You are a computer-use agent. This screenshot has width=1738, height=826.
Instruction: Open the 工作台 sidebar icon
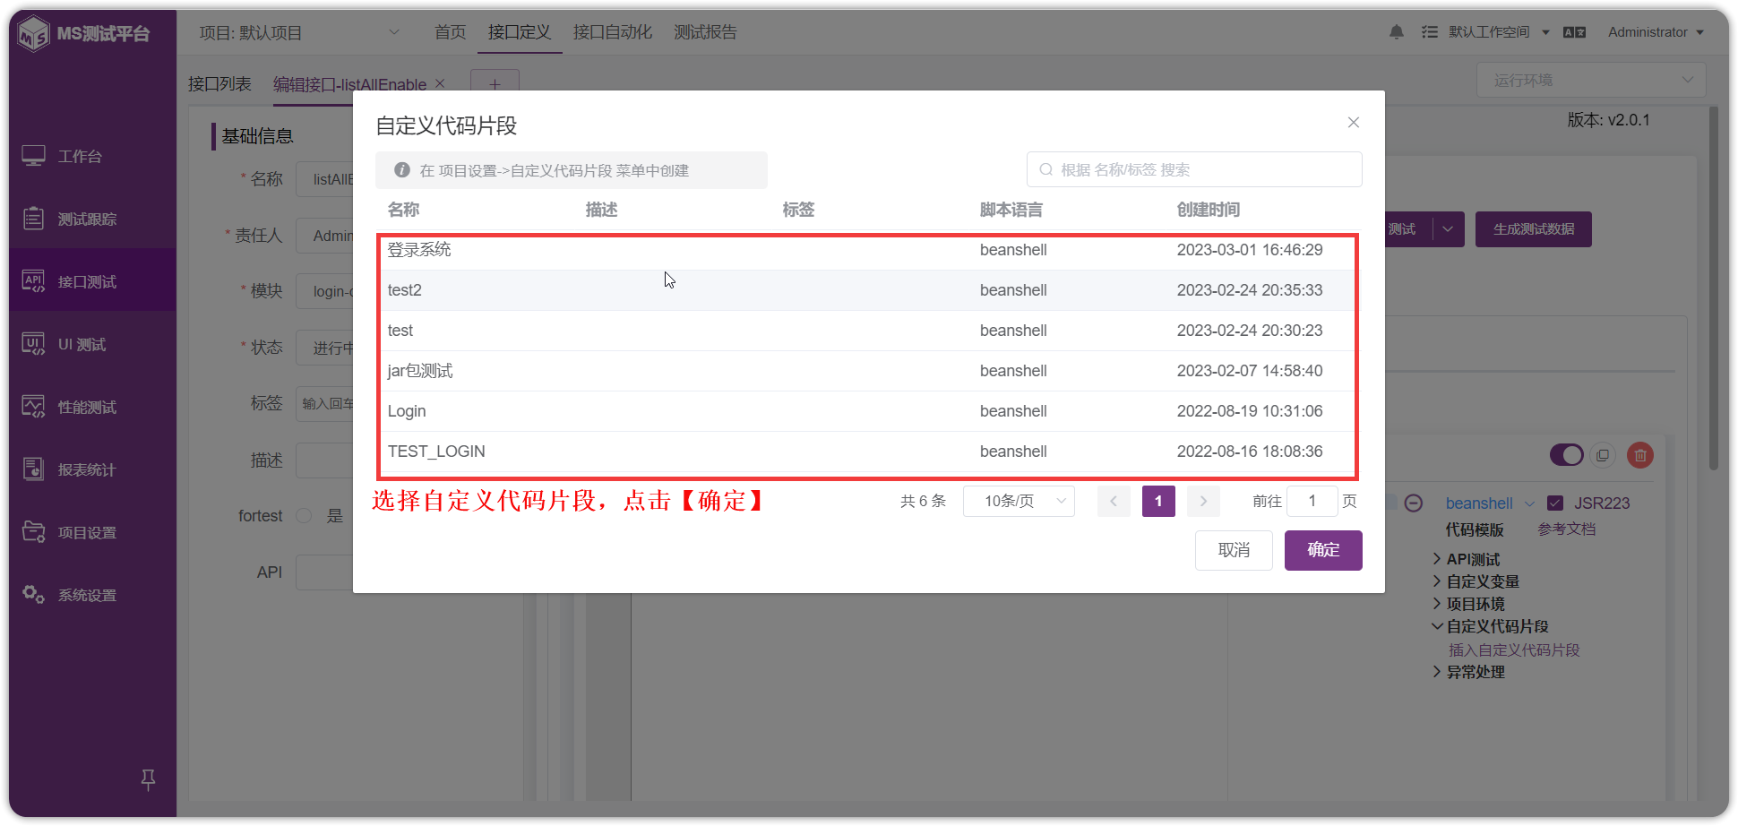coord(33,156)
